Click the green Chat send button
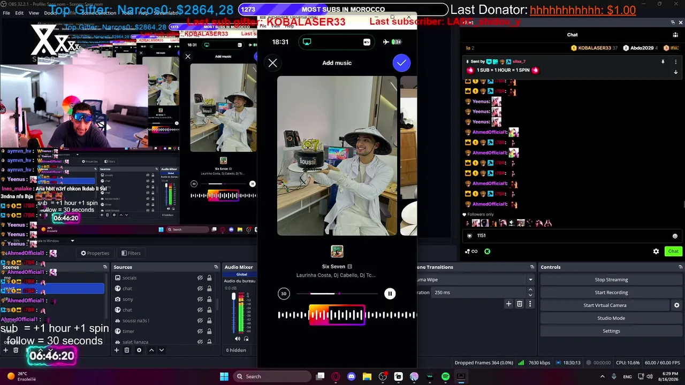Viewport: 685px width, 385px height. click(673, 251)
